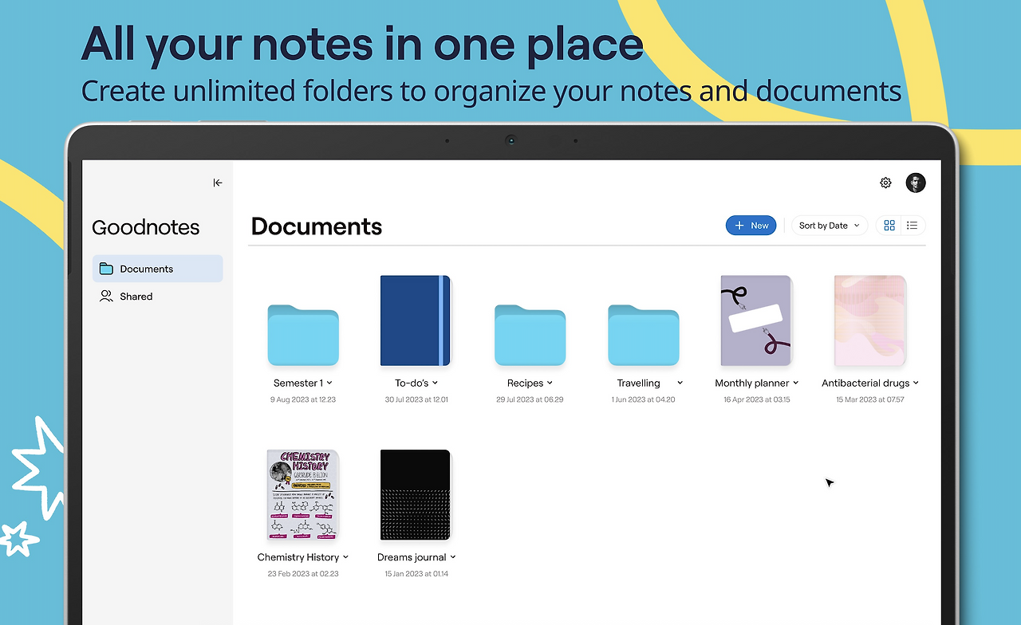Open the Recipes folder
This screenshot has width=1021, height=625.
[530, 334]
